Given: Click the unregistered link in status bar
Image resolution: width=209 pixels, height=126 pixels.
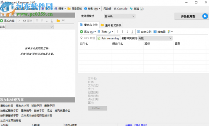Looking at the screenshot, I should (x=136, y=125).
